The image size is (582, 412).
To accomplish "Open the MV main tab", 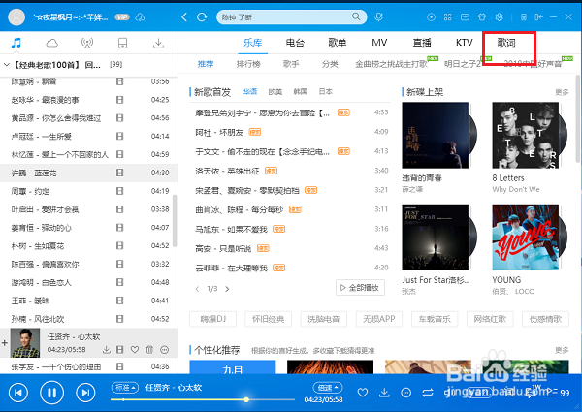I will click(x=379, y=43).
